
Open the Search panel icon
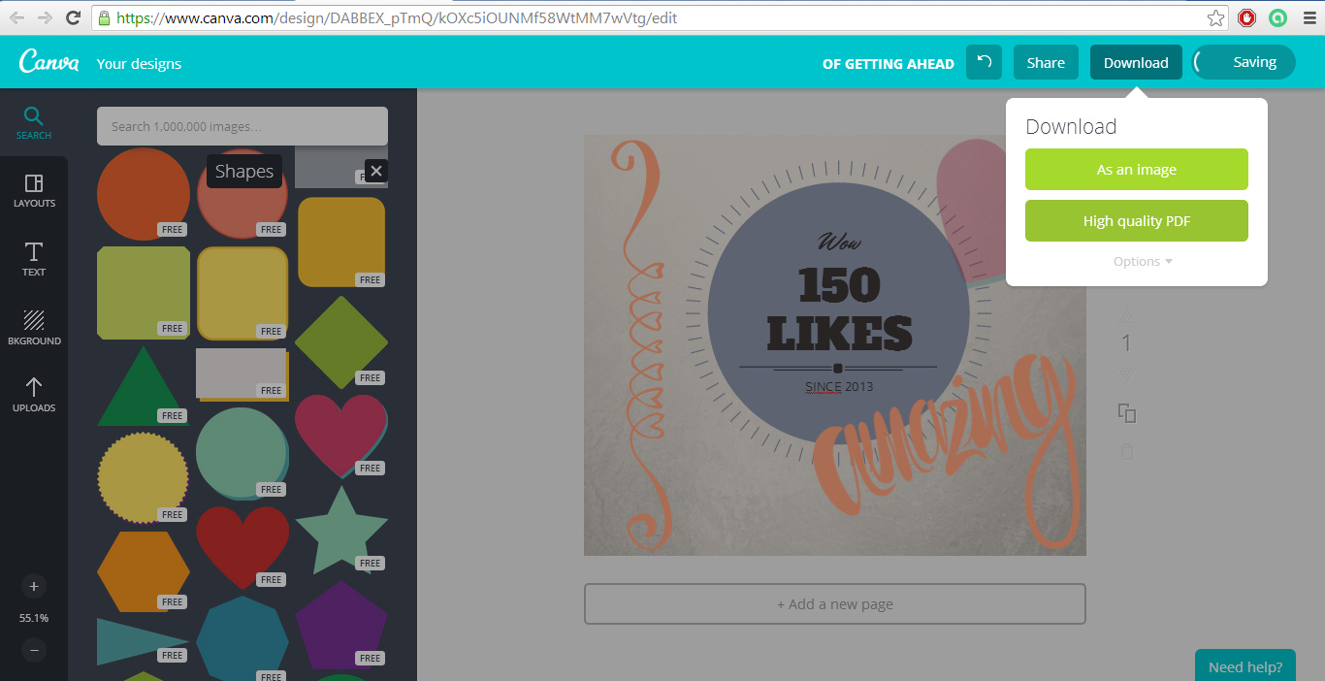(33, 123)
